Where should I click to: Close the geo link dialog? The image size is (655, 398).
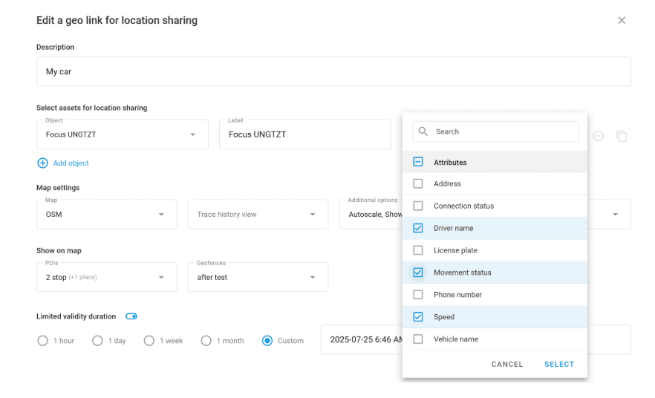[622, 20]
